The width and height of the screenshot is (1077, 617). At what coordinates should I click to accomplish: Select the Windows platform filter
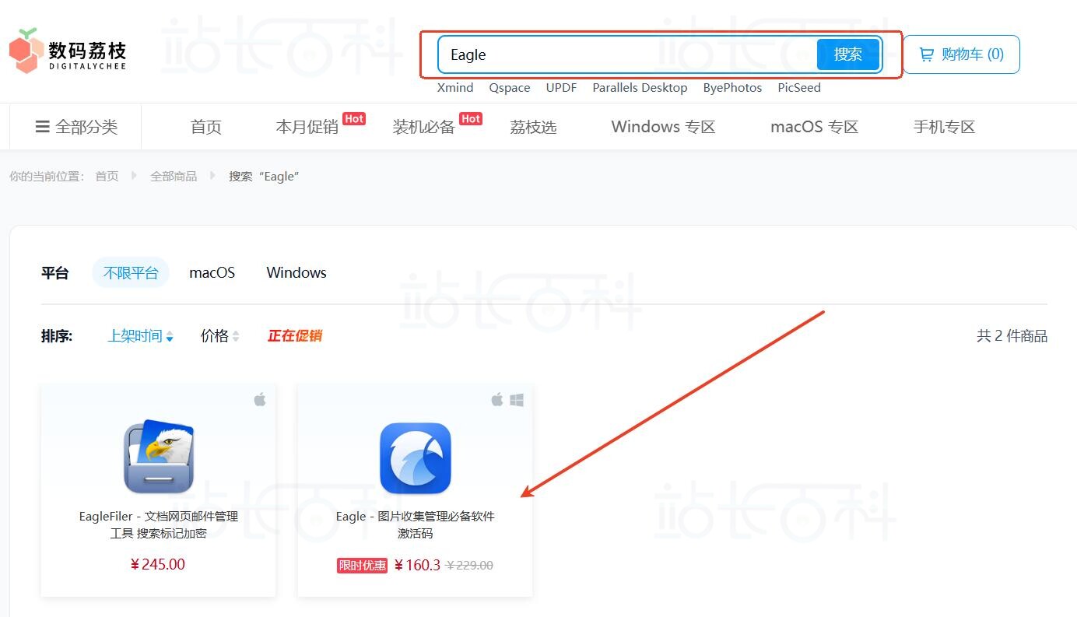(296, 272)
